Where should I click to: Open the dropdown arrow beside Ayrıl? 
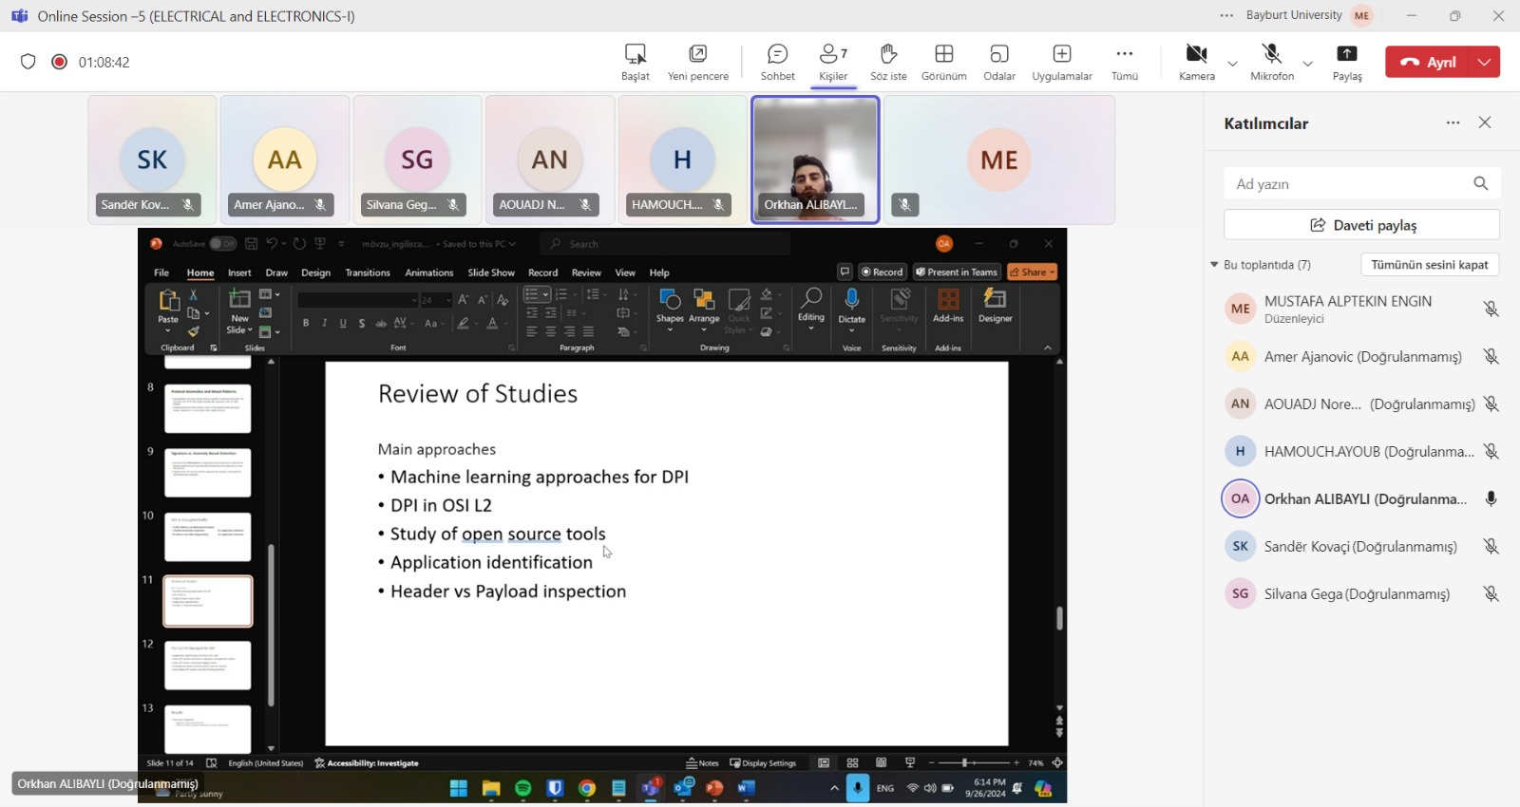[x=1484, y=62]
